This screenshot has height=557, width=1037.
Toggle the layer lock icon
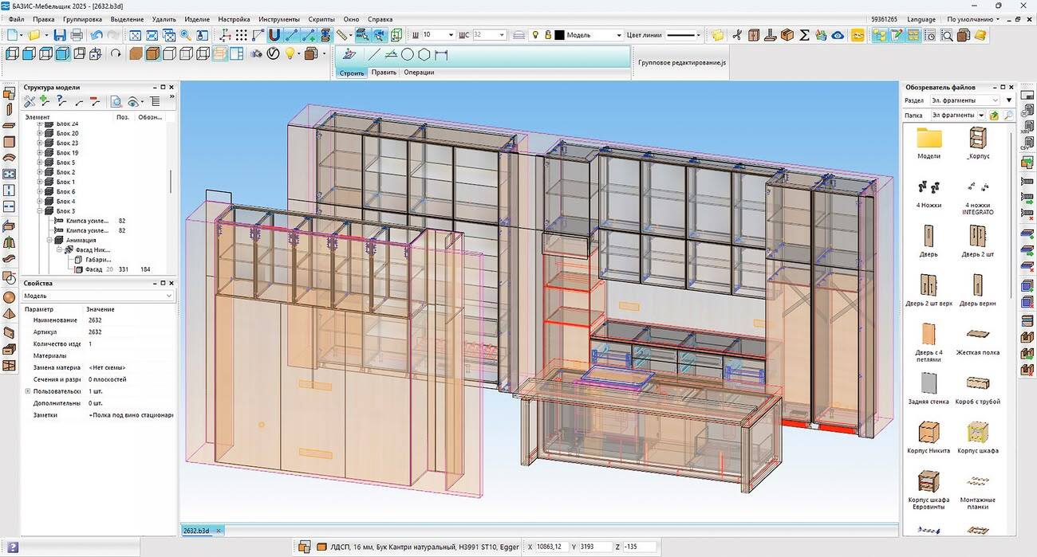547,35
